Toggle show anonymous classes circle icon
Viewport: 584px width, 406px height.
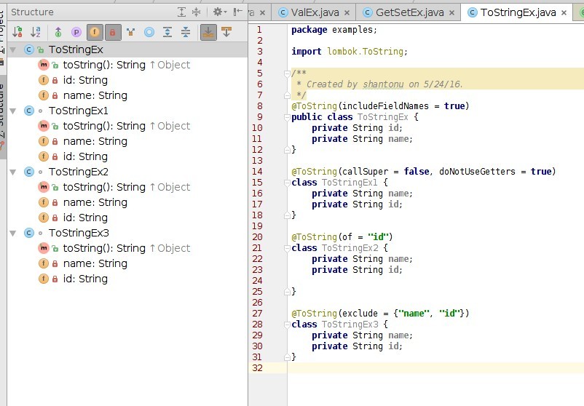point(149,32)
